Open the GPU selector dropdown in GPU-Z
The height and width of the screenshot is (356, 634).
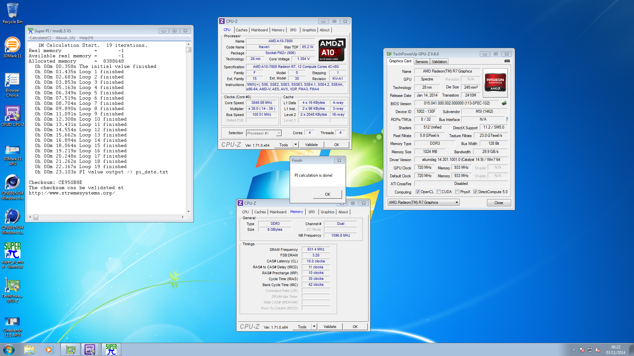424,202
